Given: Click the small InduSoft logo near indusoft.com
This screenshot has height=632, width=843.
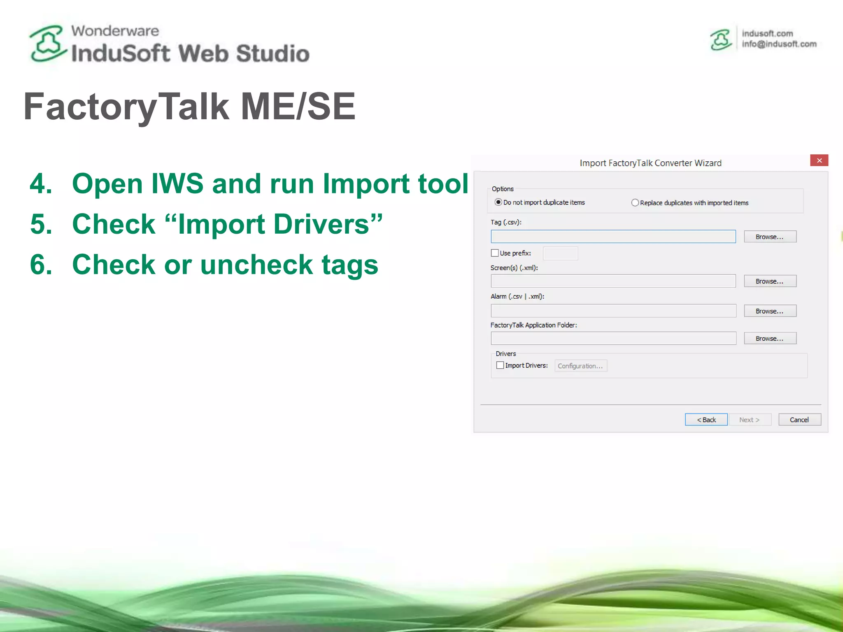Looking at the screenshot, I should coord(721,40).
